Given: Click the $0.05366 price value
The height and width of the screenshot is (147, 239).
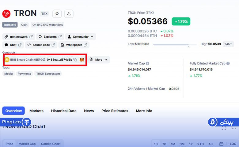Looking at the screenshot, I should coord(148,21).
